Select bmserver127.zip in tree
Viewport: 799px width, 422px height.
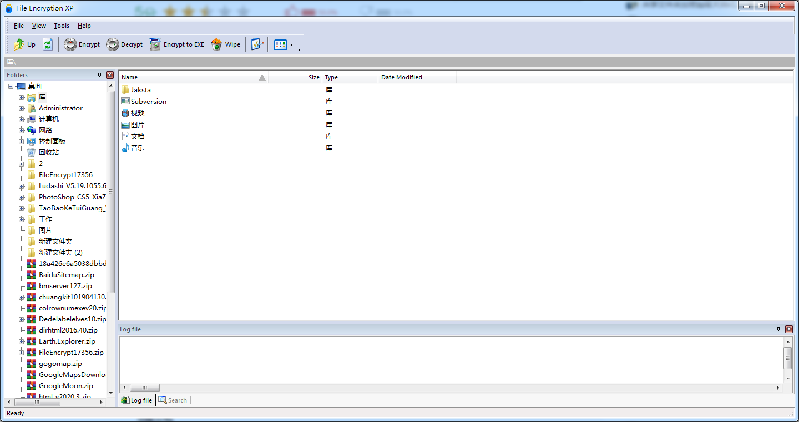(65, 285)
